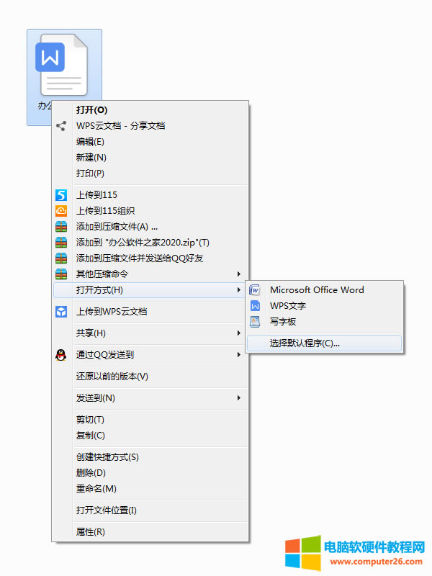Image resolution: width=432 pixels, height=576 pixels.
Task: Choose 剪切(T) from the menu
Action: 150,420
